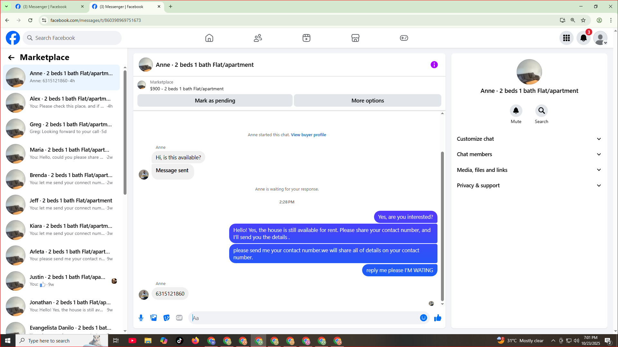Open the View buyer profile link
Viewport: 618px width, 347px height.
click(x=308, y=135)
